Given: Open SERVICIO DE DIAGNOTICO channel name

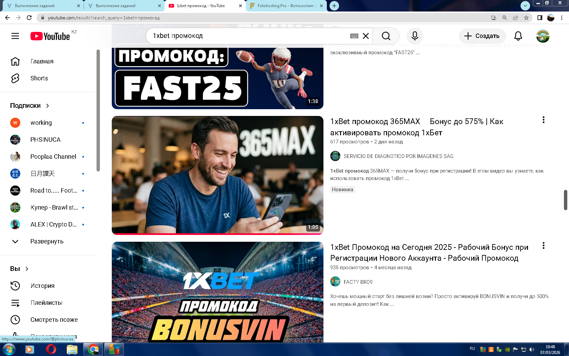Looking at the screenshot, I should point(398,156).
